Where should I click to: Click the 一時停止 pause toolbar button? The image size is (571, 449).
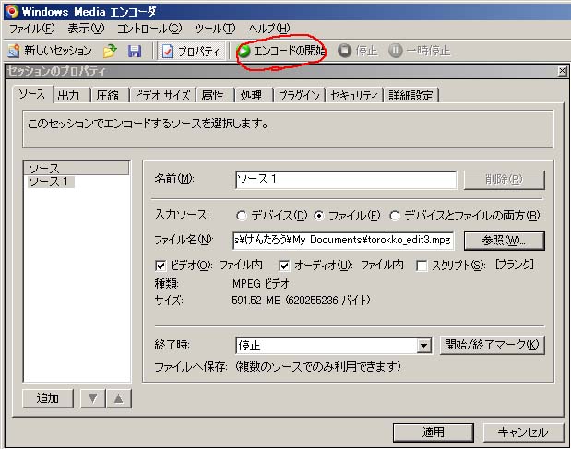[419, 51]
